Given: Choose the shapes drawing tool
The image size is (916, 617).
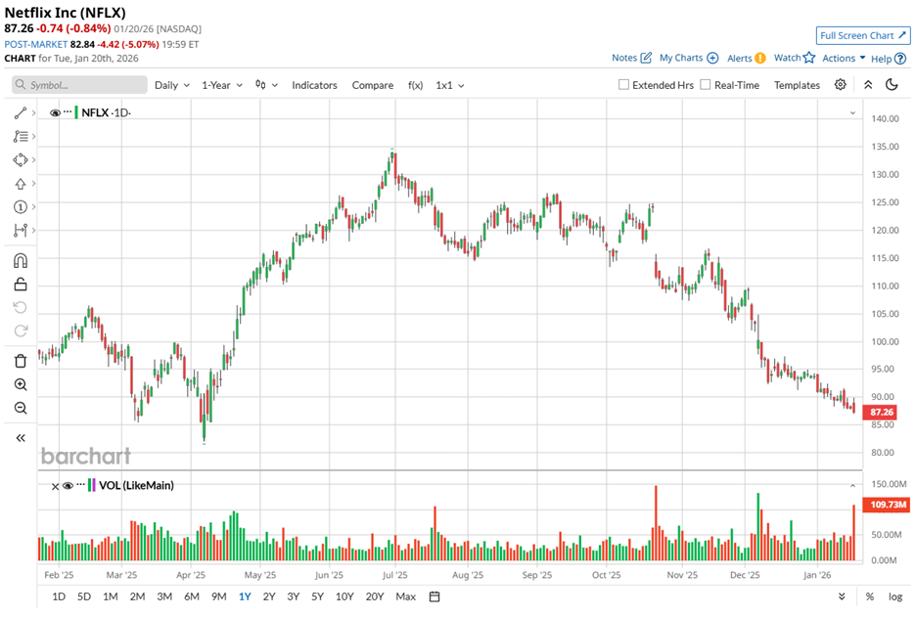Looking at the screenshot, I should [21, 160].
